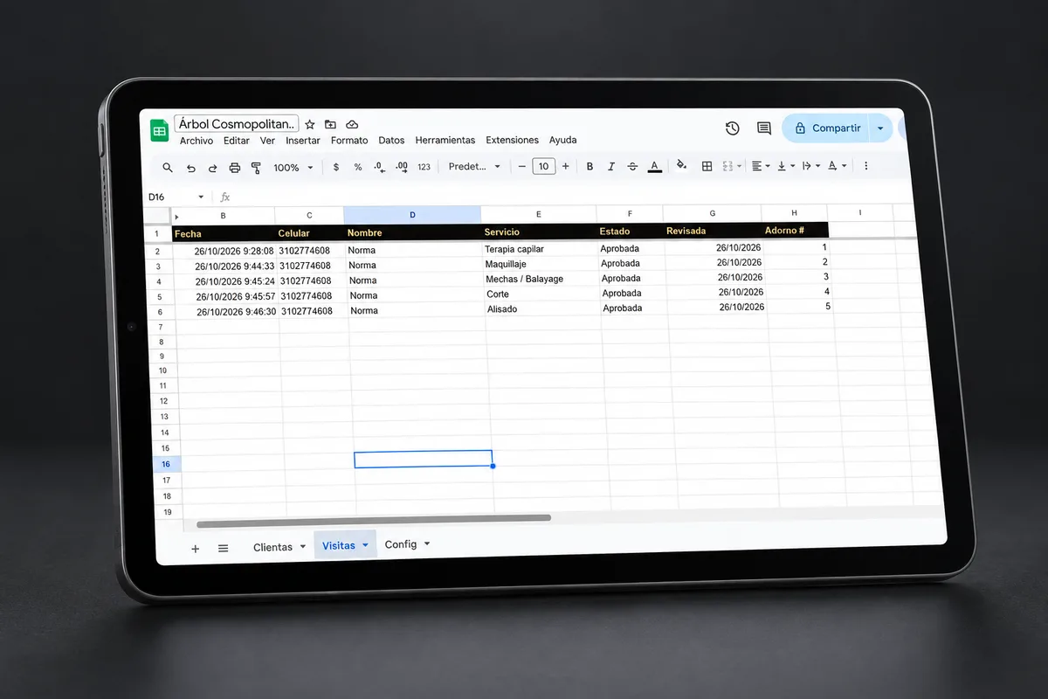The image size is (1048, 699).
Task: Open the borders tool
Action: pos(707,166)
